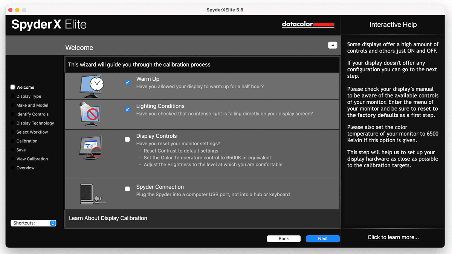
Task: Click the Spyder Connection USB icon
Action: (x=91, y=194)
